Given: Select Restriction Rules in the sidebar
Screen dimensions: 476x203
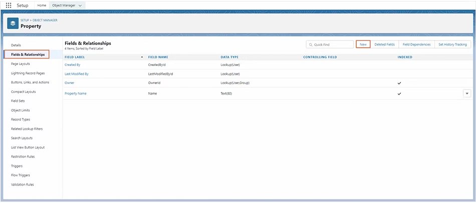Looking at the screenshot, I should point(23,156).
